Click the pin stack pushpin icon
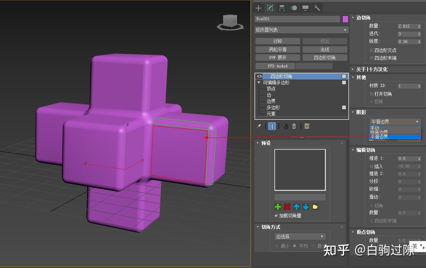Viewport: 426px width, 268px height. [x=259, y=126]
